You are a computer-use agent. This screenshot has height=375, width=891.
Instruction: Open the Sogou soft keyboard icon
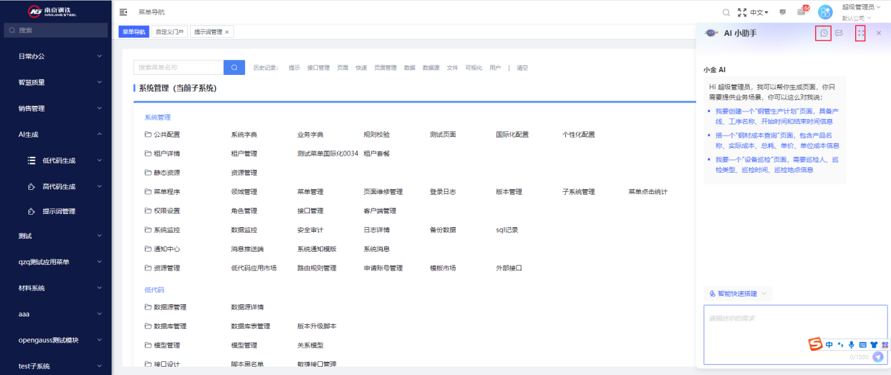[x=863, y=345]
